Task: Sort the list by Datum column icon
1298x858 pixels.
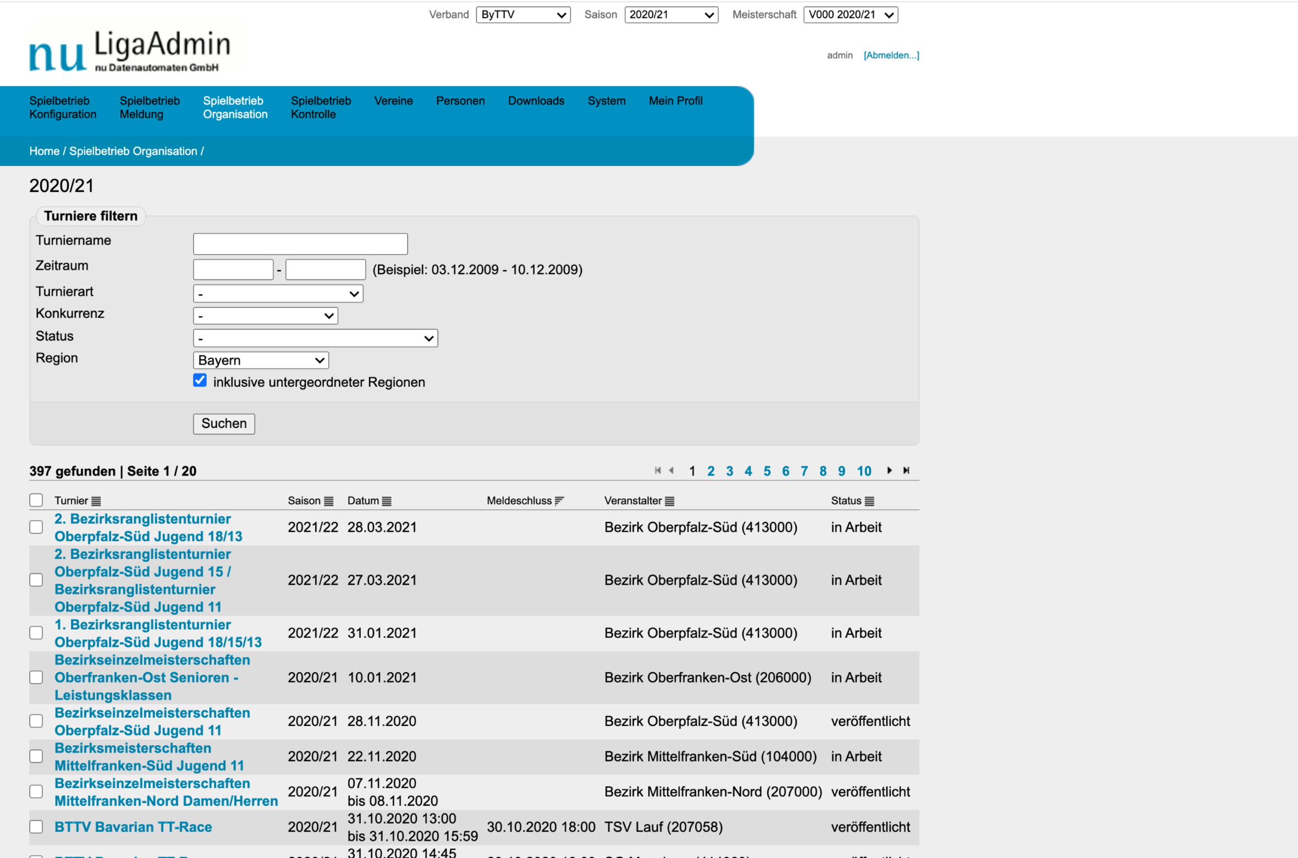Action: (x=387, y=501)
